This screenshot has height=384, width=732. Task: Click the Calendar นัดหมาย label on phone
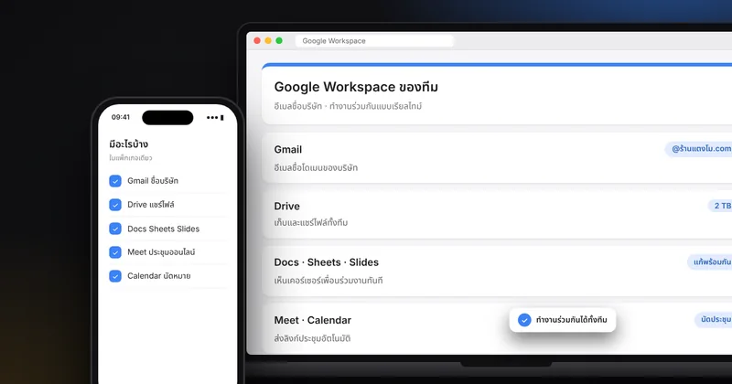158,276
